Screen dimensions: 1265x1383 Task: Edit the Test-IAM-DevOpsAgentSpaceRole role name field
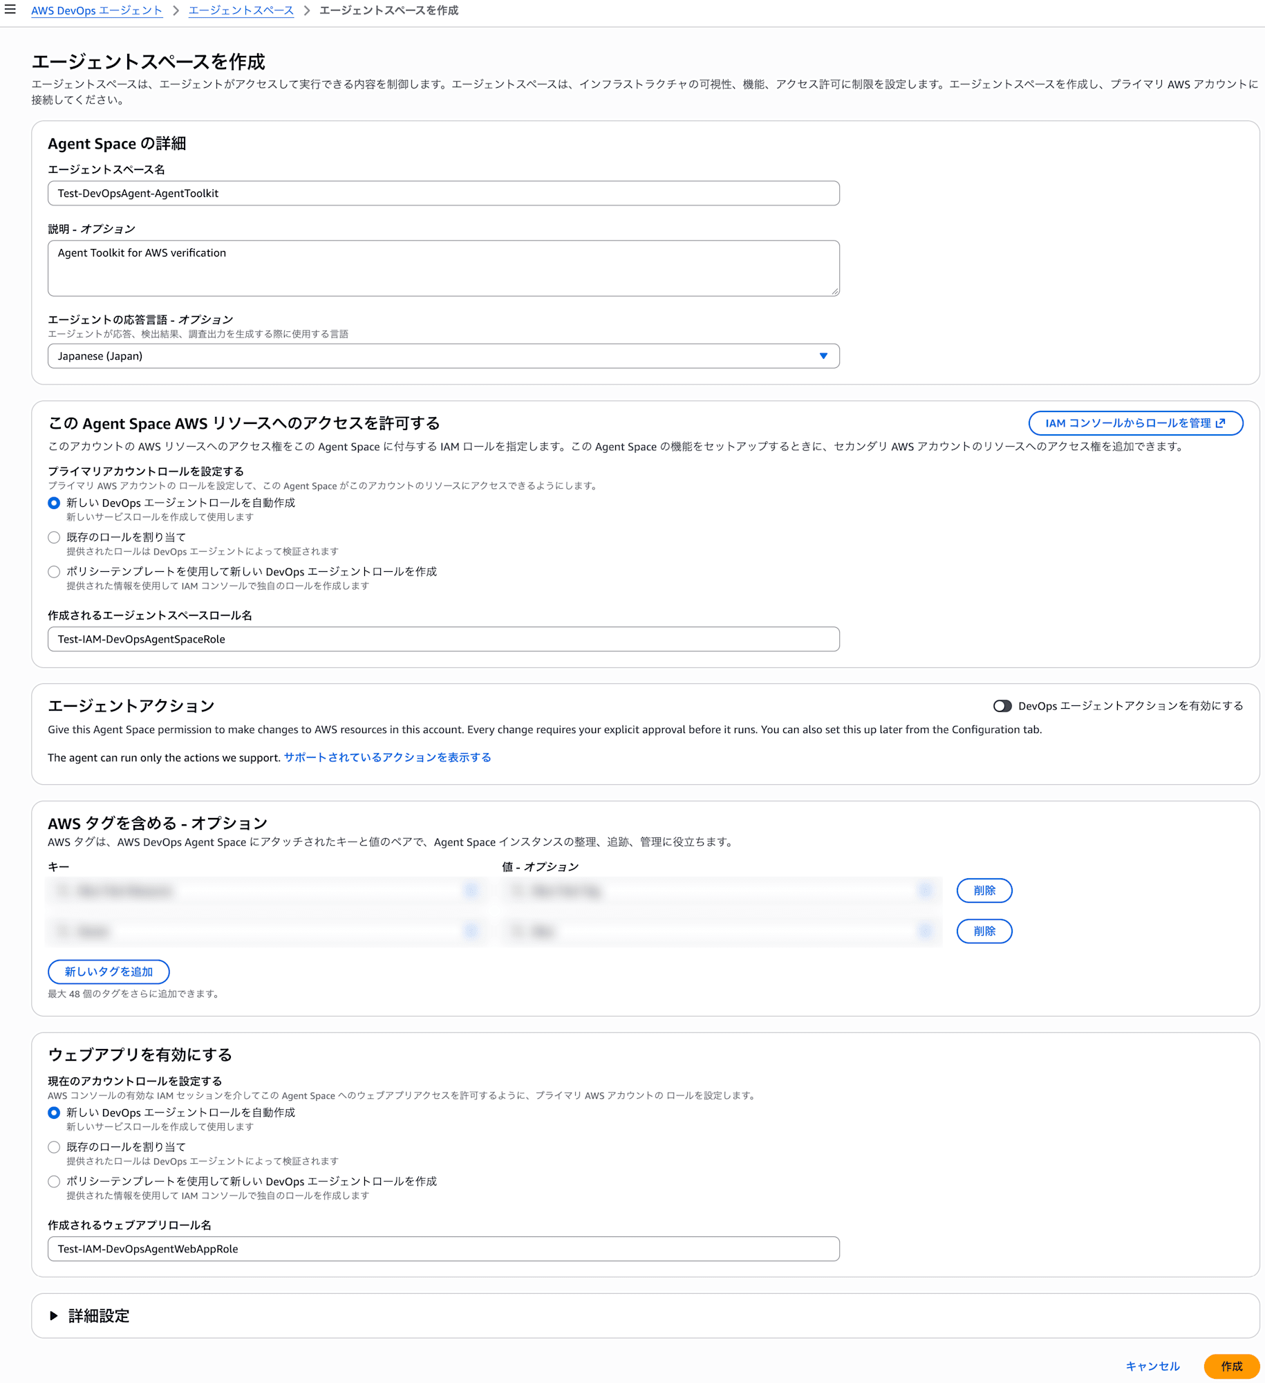click(444, 639)
